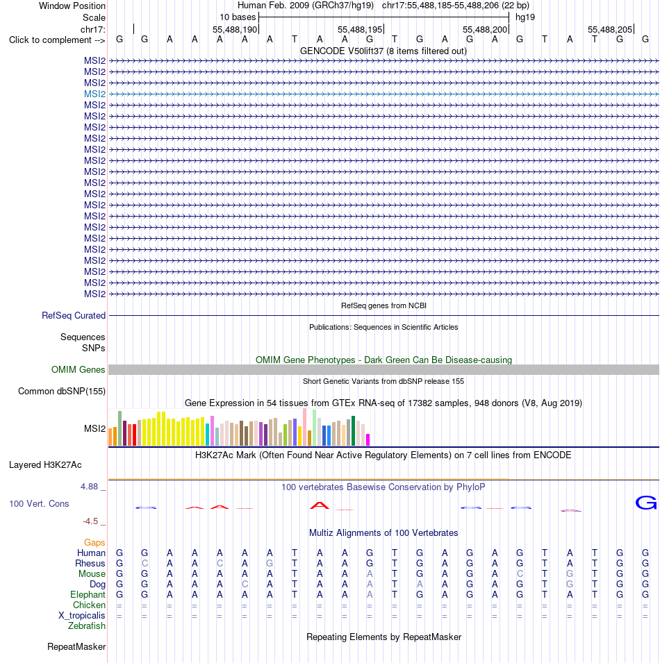The height and width of the screenshot is (663, 660).
Task: Open the GTEx Gene Expression track title
Action: [383, 403]
